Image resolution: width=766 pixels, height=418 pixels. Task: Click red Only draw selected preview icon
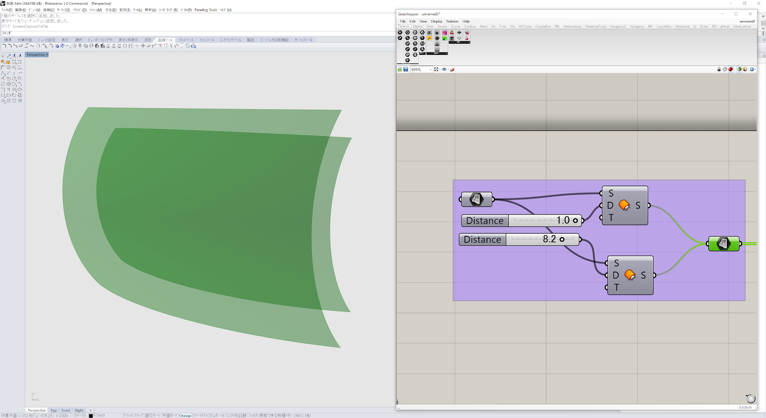point(730,69)
